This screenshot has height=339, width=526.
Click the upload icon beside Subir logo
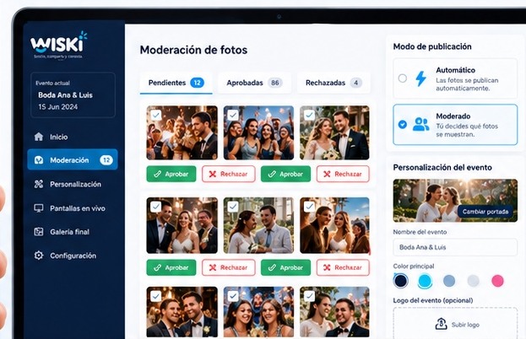coord(441,325)
